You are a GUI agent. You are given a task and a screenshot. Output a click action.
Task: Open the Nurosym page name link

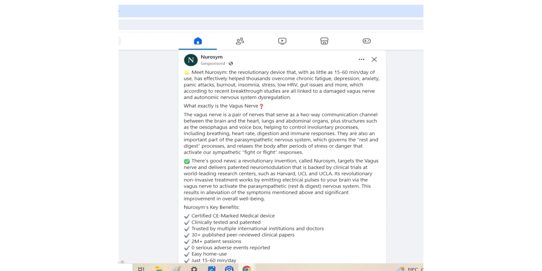(x=211, y=57)
